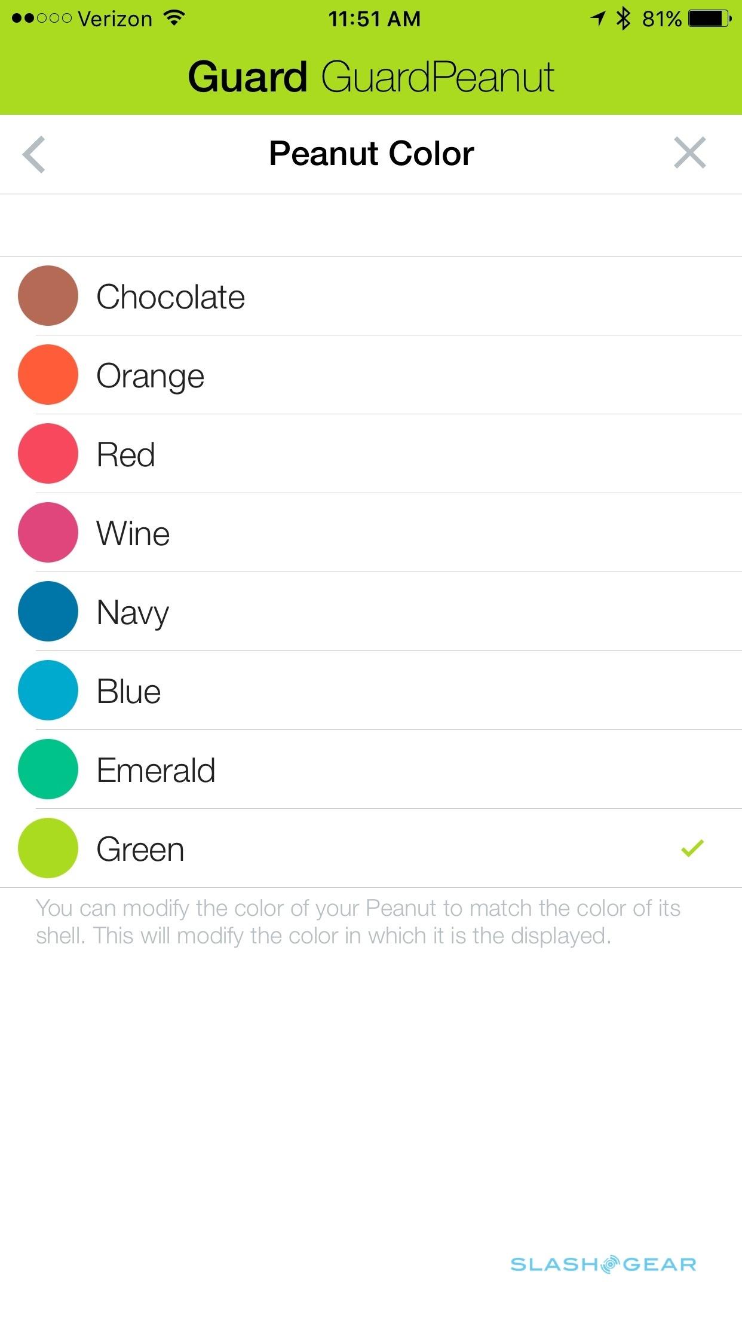Screen dimensions: 742x1320
Task: Select the Emerald text label
Action: click(155, 770)
